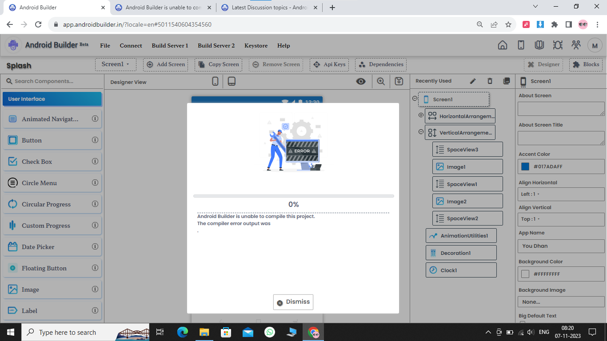
Task: Select Clock1 in the component tree
Action: (461, 270)
